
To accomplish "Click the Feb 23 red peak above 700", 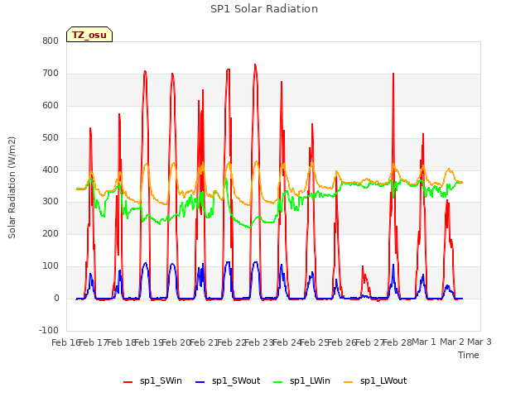I will coord(255,65).
